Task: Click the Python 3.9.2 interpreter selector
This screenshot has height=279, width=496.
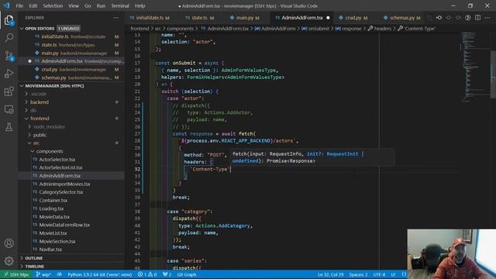Action: click(100, 274)
